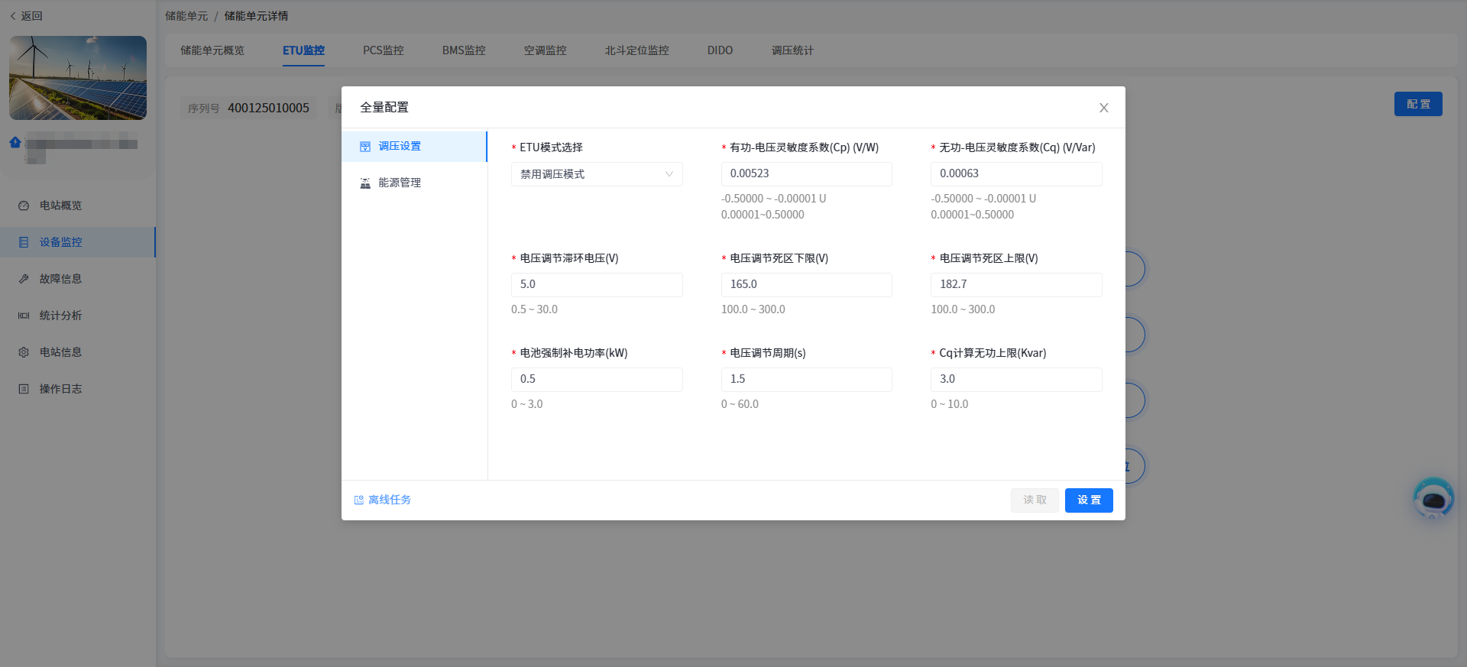Expand the ETU mode selection dropdown
The image size is (1467, 667).
click(x=596, y=174)
